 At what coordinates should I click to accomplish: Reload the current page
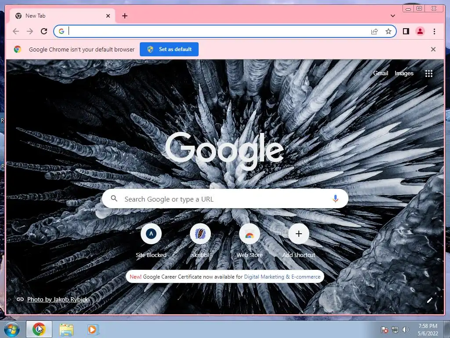tap(44, 31)
